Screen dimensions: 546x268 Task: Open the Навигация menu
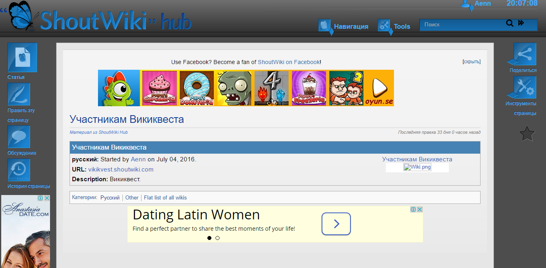click(351, 26)
